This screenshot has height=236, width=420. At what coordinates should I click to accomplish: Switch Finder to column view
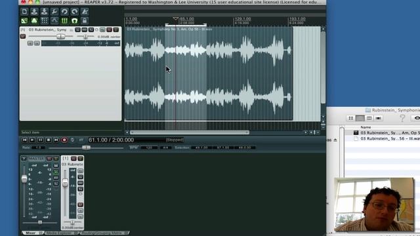point(369,118)
